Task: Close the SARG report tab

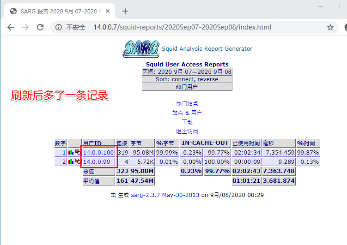Action: (x=108, y=11)
